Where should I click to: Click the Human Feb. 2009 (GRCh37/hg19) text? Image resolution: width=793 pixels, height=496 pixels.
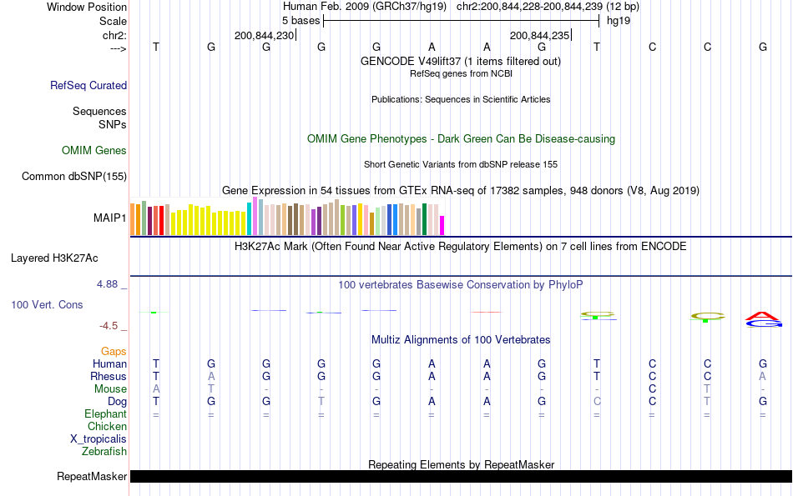point(365,7)
